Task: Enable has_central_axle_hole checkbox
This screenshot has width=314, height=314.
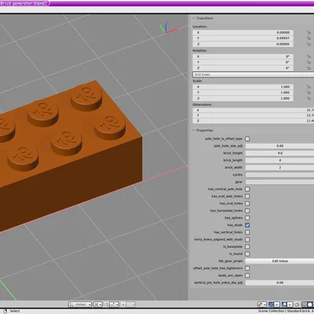Action: [247, 189]
